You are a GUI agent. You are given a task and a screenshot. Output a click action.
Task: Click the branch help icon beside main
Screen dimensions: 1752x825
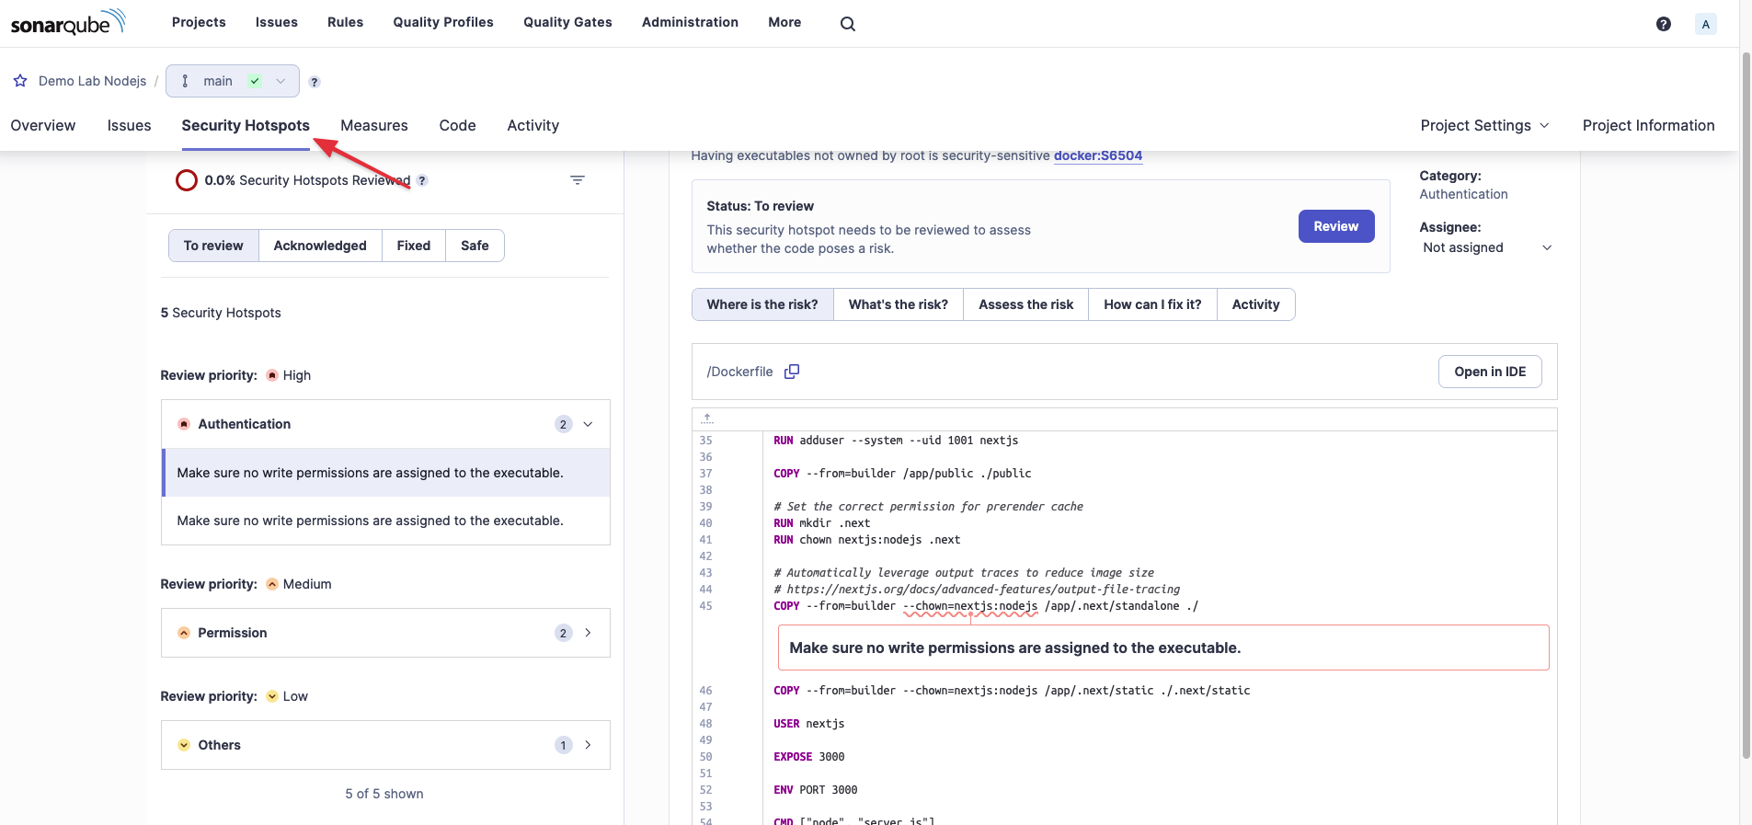[315, 82]
